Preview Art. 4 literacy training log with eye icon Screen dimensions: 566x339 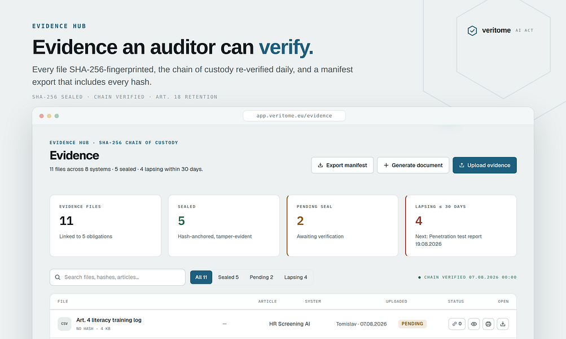(474, 324)
